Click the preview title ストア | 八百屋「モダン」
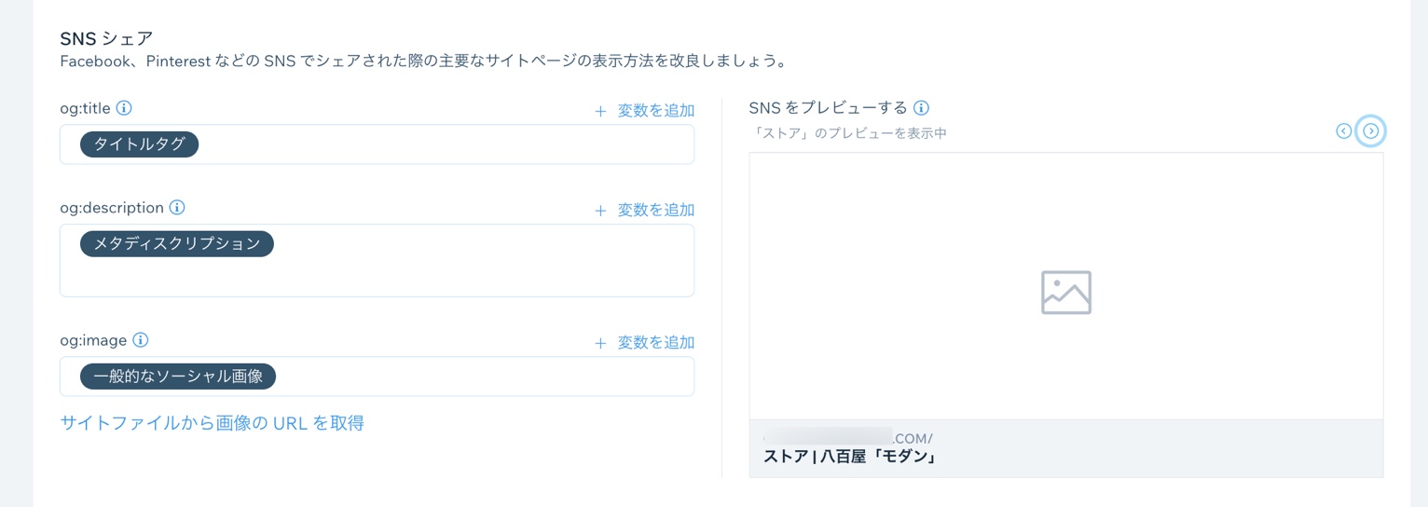Viewport: 1428px width, 507px height. point(849,457)
